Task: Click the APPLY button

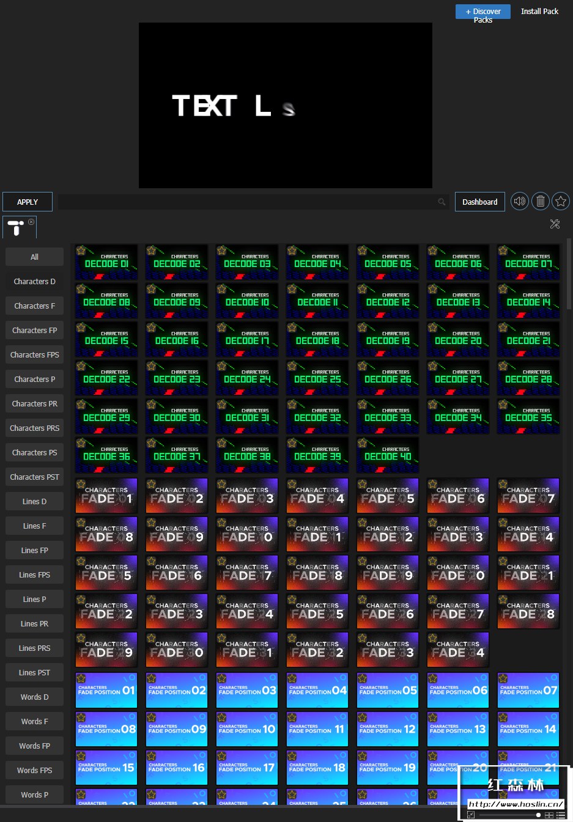Action: [x=28, y=202]
